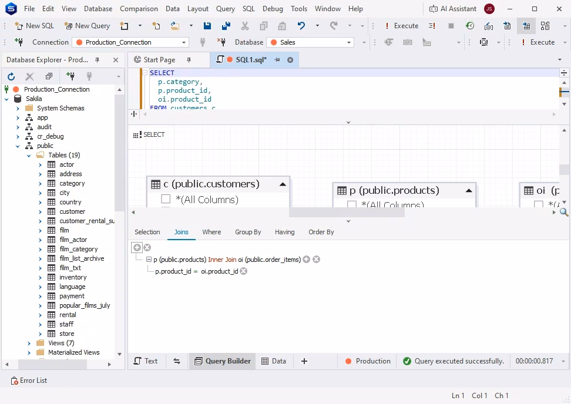Collapse the p (public.products) table box
Screen dimensions: 571x404
[469, 191]
